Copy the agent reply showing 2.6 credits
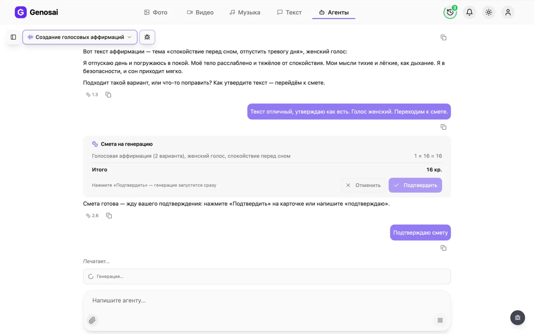This screenshot has width=534, height=334. 109,215
